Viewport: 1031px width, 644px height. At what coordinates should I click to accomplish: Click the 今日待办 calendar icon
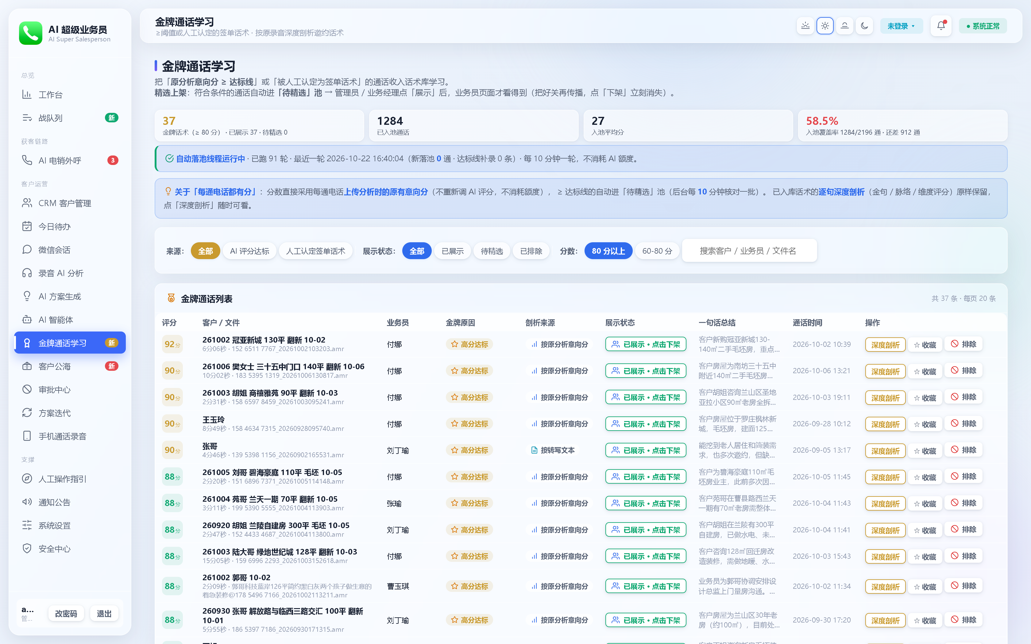27,227
